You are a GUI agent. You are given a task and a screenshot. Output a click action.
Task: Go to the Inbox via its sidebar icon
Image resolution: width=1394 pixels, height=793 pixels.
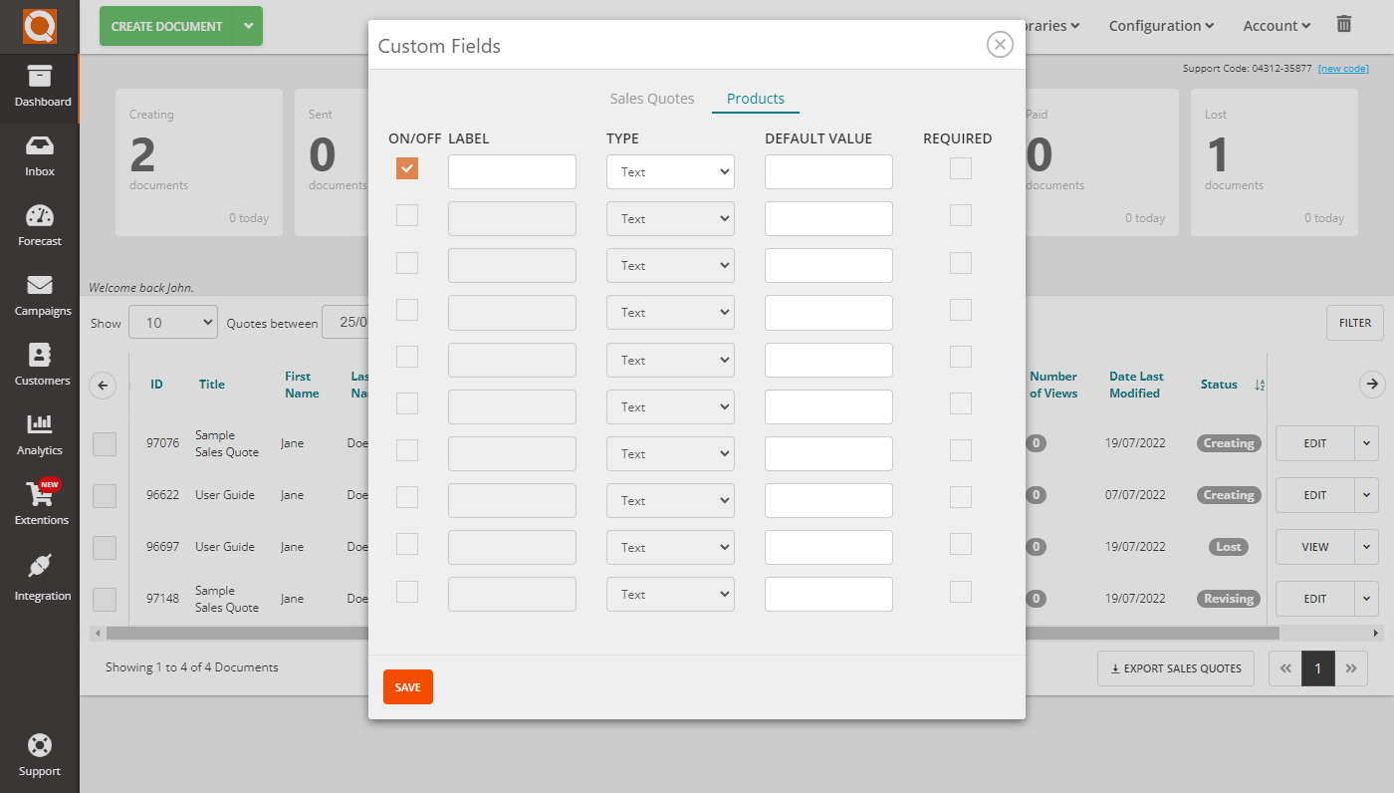tap(40, 154)
